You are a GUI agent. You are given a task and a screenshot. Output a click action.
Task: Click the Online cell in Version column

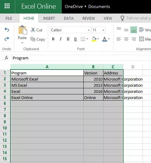[x=93, y=97]
